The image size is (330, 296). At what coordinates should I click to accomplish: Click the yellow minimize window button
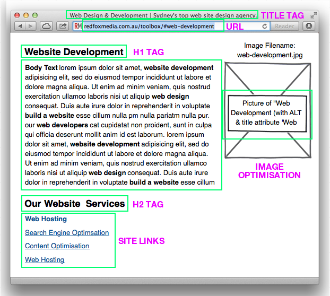point(26,15)
